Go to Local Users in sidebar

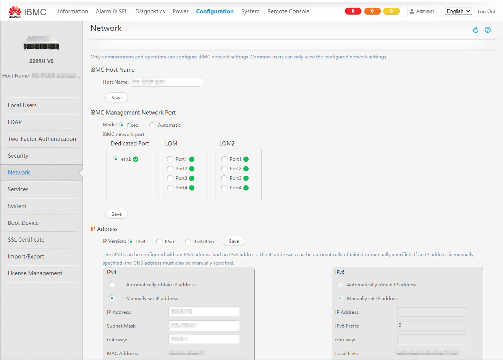tap(41, 105)
